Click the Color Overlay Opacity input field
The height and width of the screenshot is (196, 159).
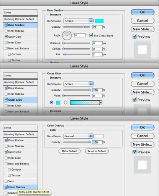(x=97, y=142)
